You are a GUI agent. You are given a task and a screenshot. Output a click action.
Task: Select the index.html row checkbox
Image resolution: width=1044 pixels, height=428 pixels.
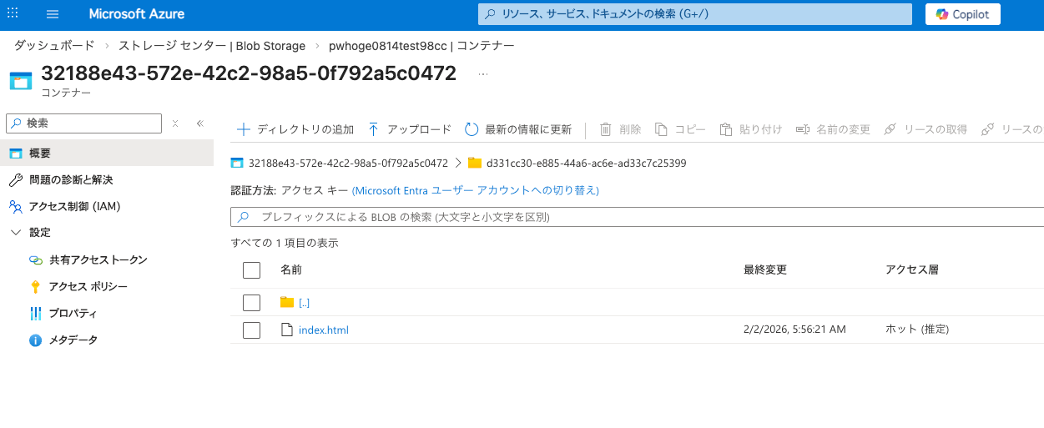(251, 330)
